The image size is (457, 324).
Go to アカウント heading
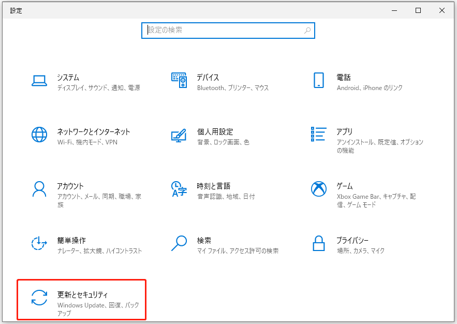tap(70, 186)
